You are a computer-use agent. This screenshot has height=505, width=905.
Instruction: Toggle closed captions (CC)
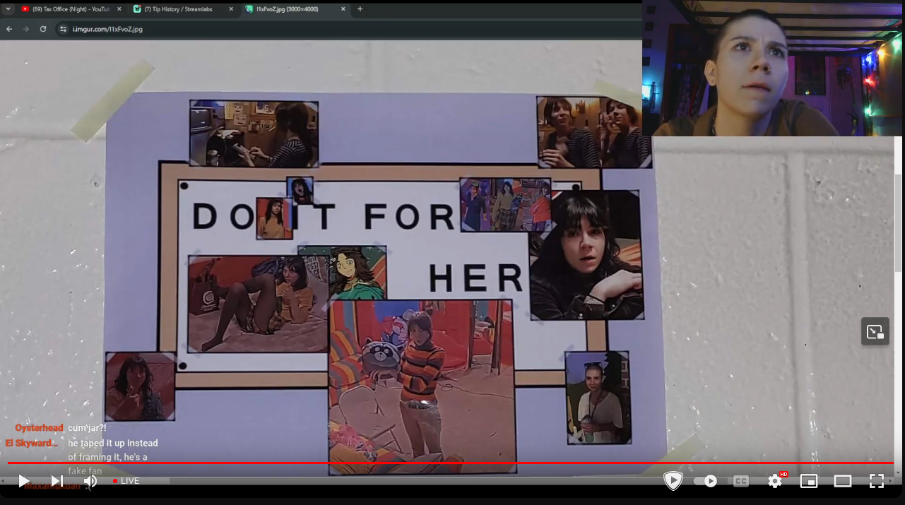coord(740,481)
